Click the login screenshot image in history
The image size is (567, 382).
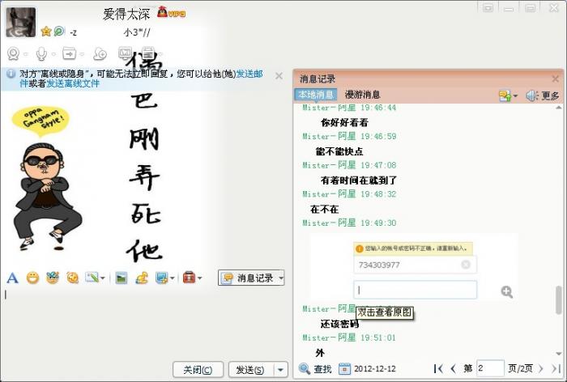click(x=414, y=267)
